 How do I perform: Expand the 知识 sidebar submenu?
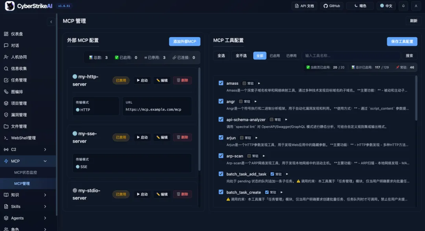pos(45,195)
